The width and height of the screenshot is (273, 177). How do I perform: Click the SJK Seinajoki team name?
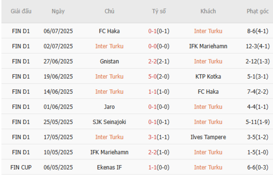(x=109, y=122)
